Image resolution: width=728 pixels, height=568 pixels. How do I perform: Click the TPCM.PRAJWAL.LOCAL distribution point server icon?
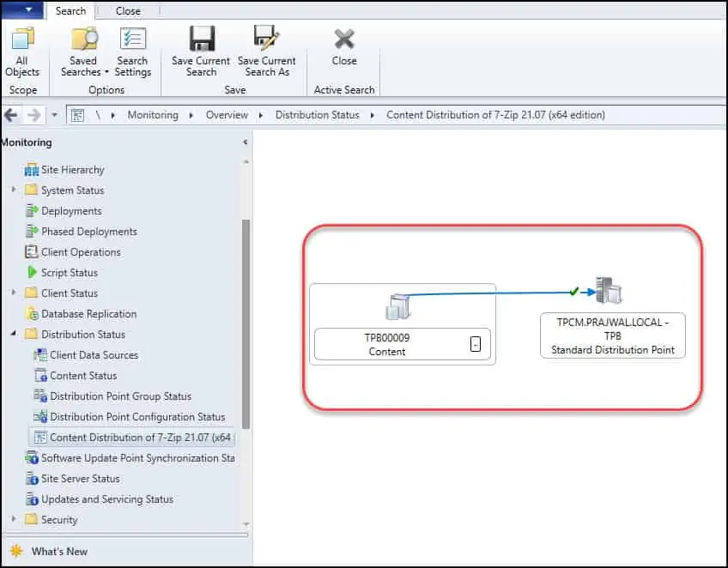pos(610,290)
